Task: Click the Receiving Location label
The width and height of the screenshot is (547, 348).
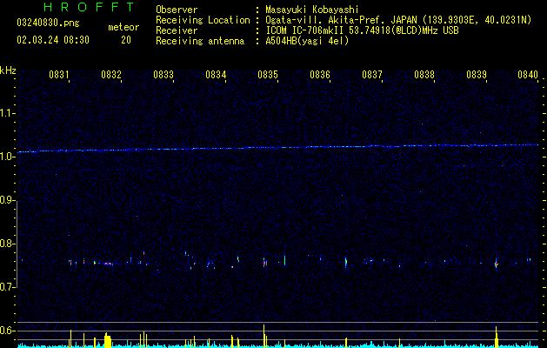Action: [203, 20]
